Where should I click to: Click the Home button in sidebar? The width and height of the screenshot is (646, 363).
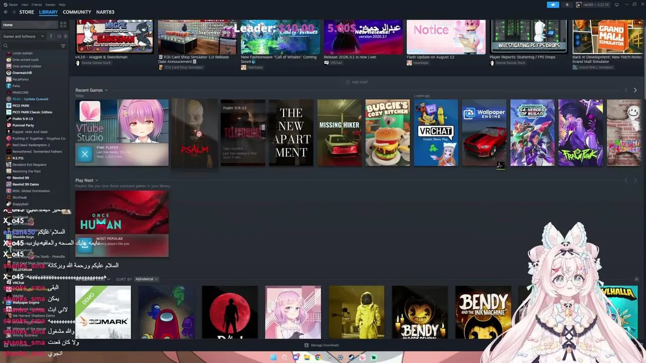(x=30, y=25)
